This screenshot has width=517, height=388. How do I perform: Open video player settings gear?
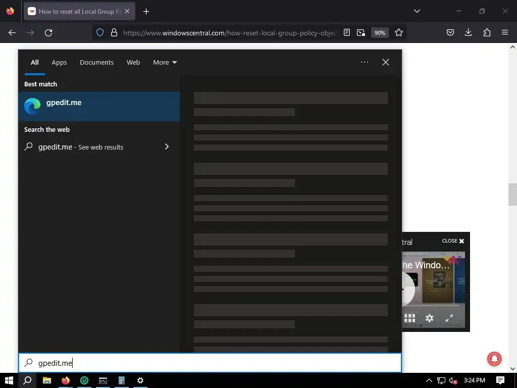[429, 318]
